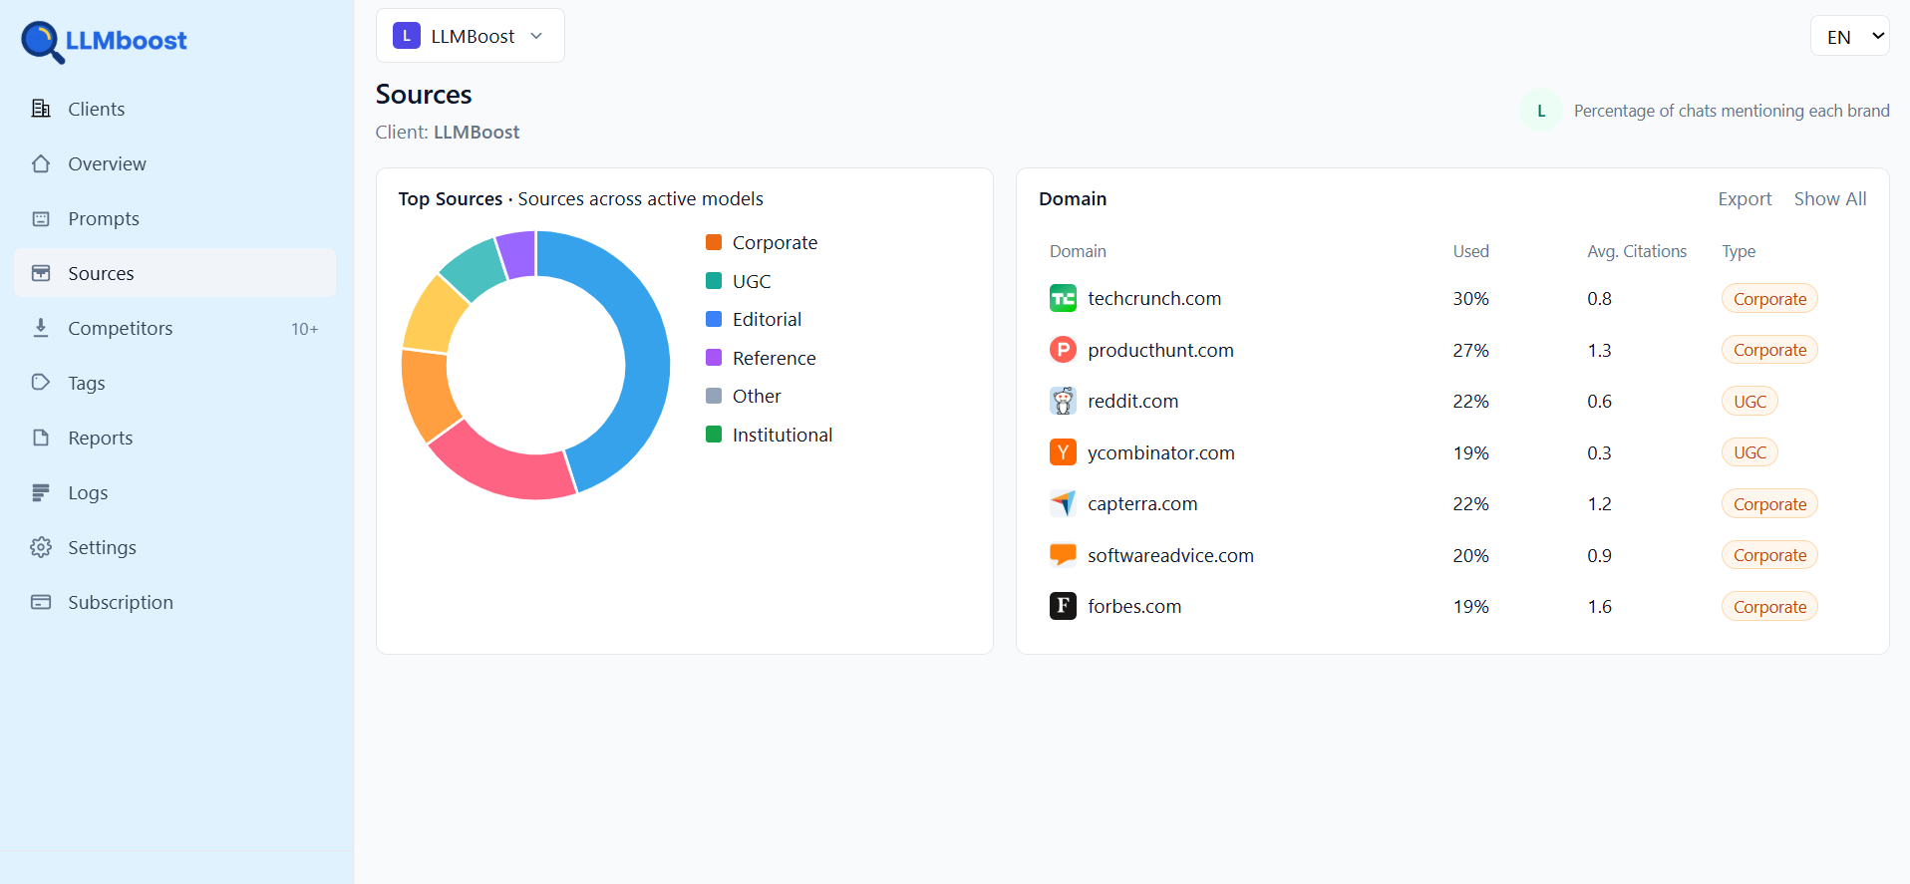Open Reports in sidebar
Image resolution: width=1910 pixels, height=884 pixels.
click(x=174, y=438)
